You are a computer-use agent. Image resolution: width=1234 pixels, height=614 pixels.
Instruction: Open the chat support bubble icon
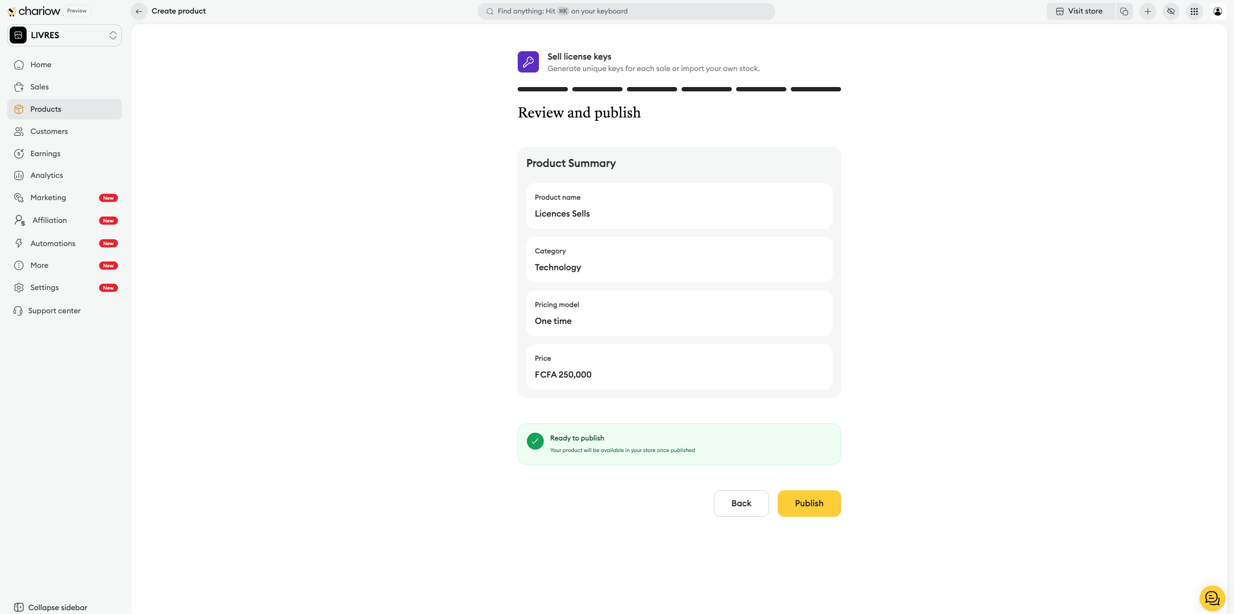[x=1212, y=598]
